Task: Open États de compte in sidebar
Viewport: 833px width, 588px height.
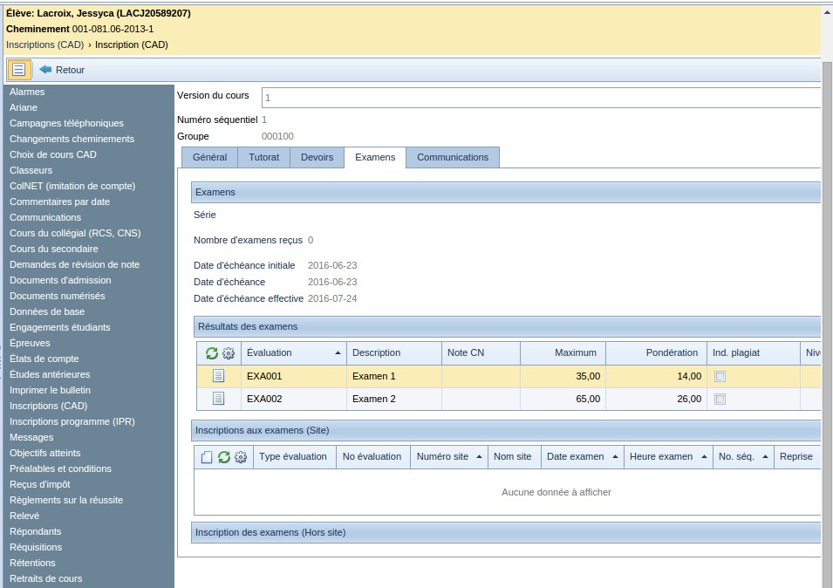Action: tap(44, 359)
